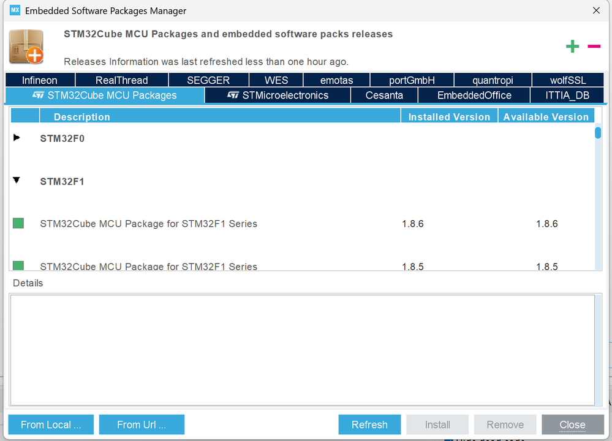Click installed version value 1.8.5
The image size is (612, 441).
(412, 267)
